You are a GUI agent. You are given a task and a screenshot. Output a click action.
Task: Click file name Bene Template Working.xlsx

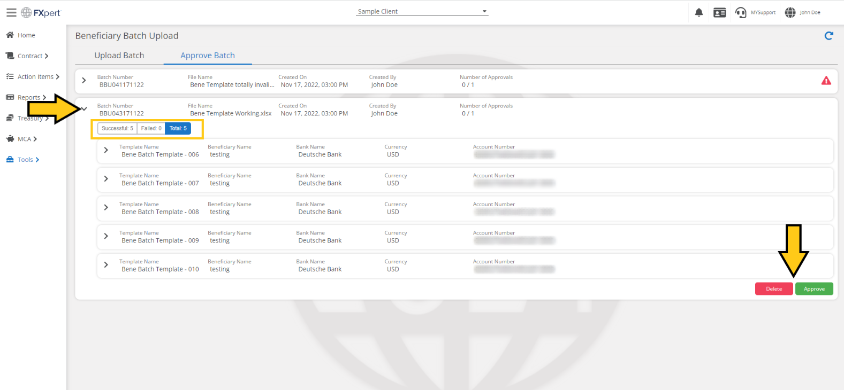(x=231, y=113)
